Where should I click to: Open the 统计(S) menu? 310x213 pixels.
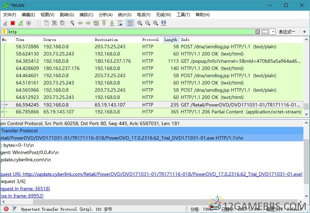coord(124,14)
